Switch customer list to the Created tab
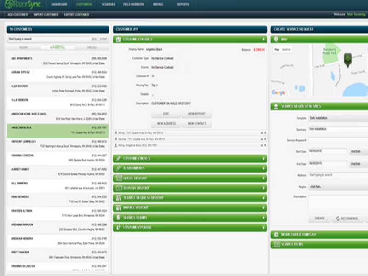Viewport: 368px width, 276px height. [x=92, y=48]
